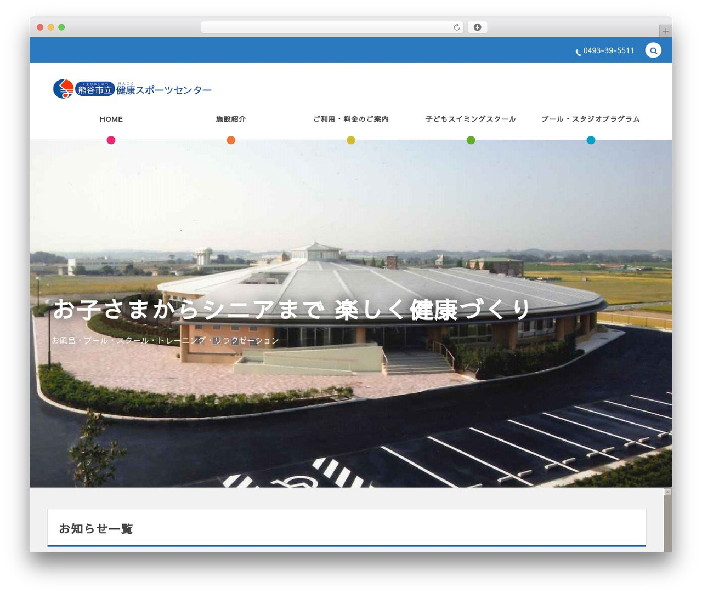Click the お知らせ一覧 heading
702x594 pixels.
pyautogui.click(x=96, y=529)
